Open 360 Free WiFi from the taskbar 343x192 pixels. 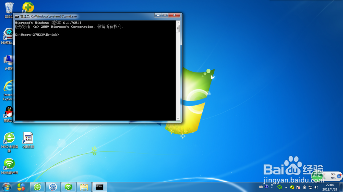click(x=69, y=187)
